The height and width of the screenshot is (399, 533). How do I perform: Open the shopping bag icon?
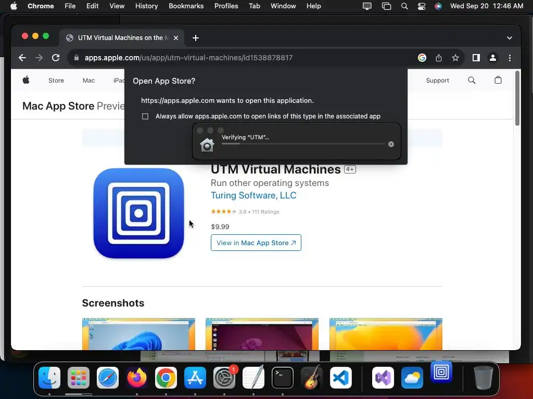tap(498, 80)
